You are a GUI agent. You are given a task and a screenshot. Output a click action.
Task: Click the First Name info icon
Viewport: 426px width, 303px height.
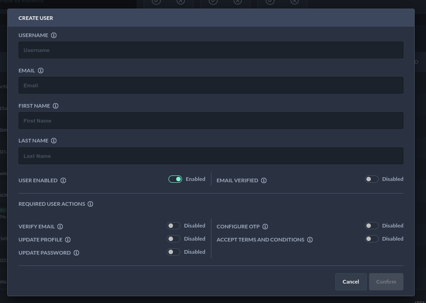[56, 106]
